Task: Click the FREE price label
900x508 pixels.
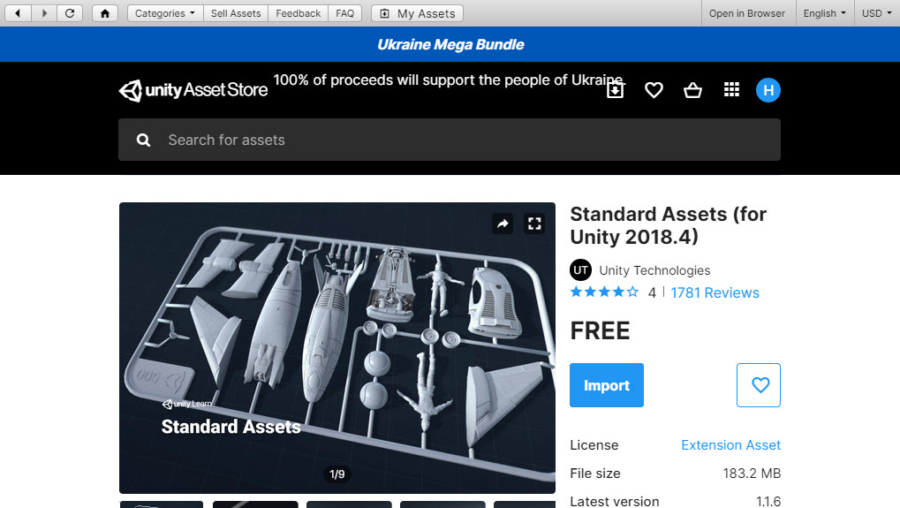Action: pyautogui.click(x=600, y=330)
